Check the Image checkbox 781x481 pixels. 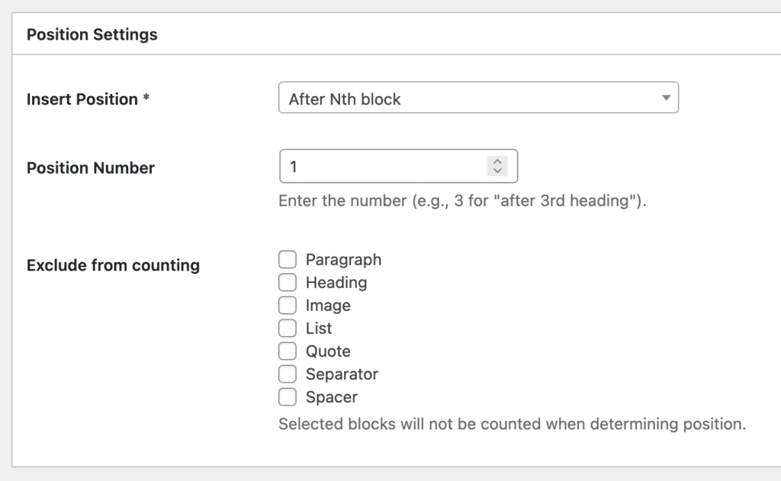tap(288, 306)
